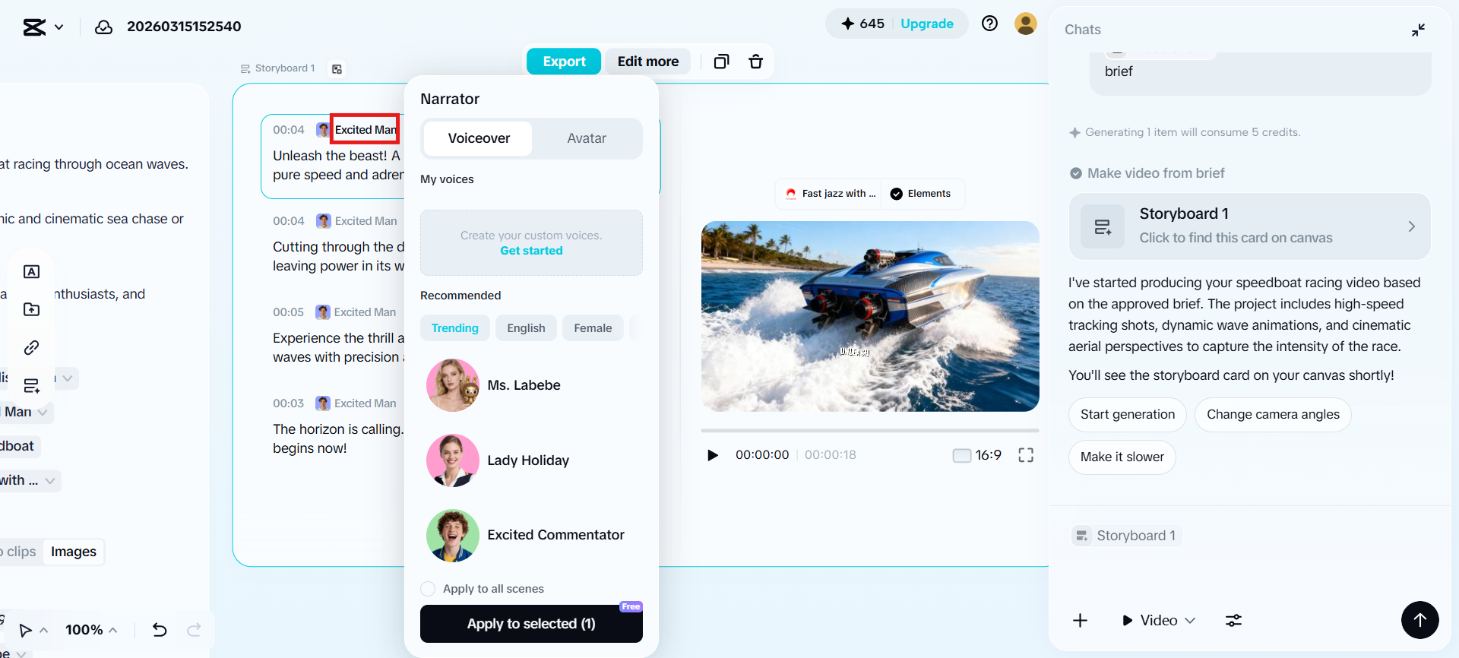Click the cloud sync icon

[x=103, y=27]
